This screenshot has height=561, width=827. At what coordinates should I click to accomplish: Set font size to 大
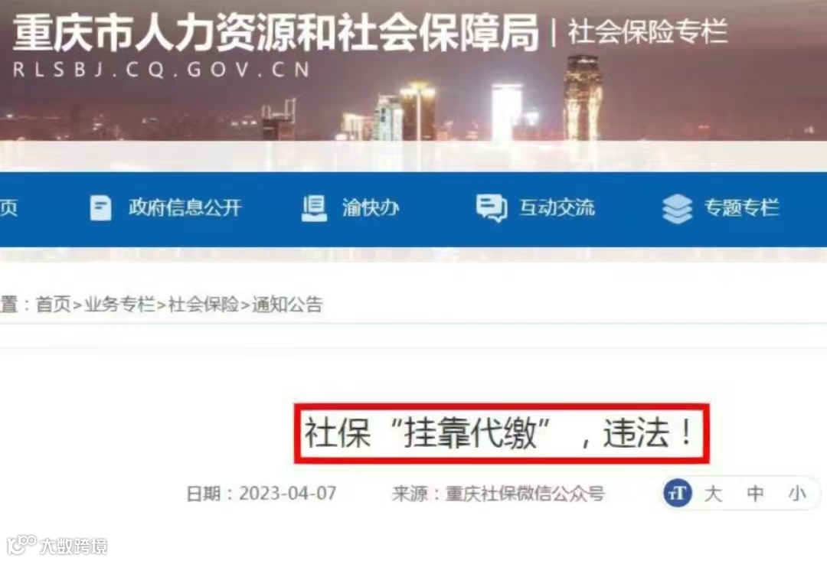[x=713, y=494]
